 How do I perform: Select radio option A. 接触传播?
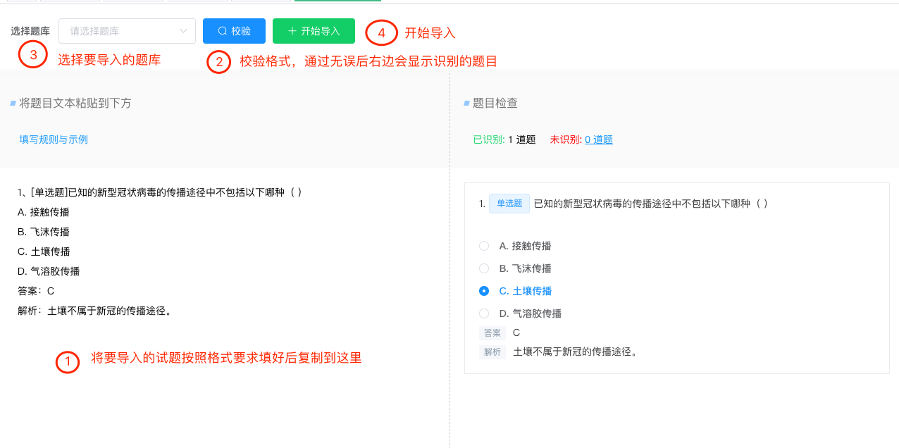pyautogui.click(x=484, y=246)
